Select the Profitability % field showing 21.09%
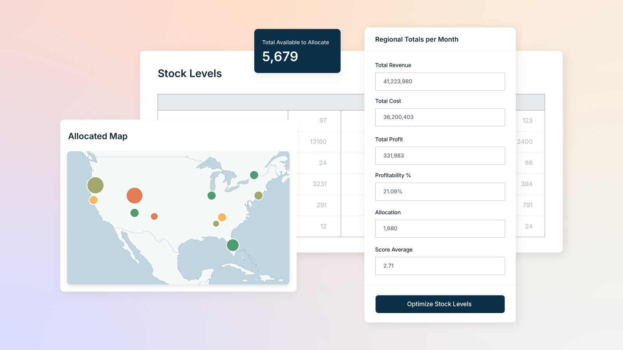623x350 pixels. [x=440, y=191]
